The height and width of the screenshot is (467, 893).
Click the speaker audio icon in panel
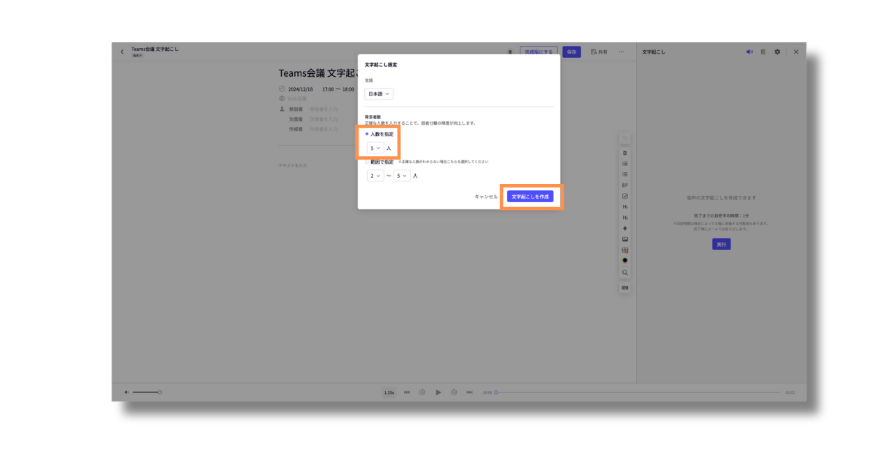[749, 52]
